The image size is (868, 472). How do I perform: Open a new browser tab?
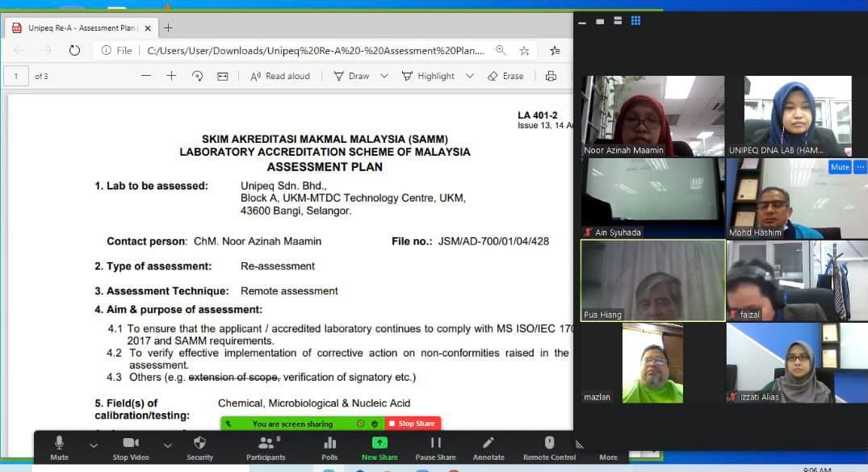point(168,27)
